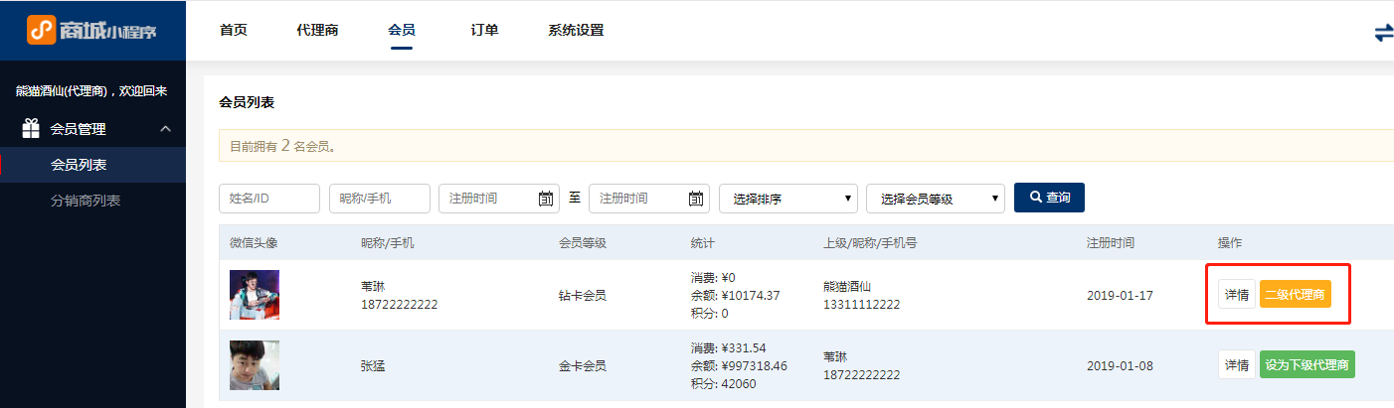Open the 选择会员等级 dropdown
1394x408 pixels.
point(936,199)
